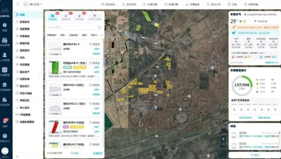Expand more filters chevron after 负责人

tap(102, 35)
